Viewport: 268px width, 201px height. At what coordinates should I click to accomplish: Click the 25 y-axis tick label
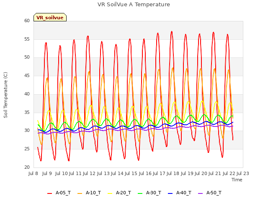[x=27, y=149]
